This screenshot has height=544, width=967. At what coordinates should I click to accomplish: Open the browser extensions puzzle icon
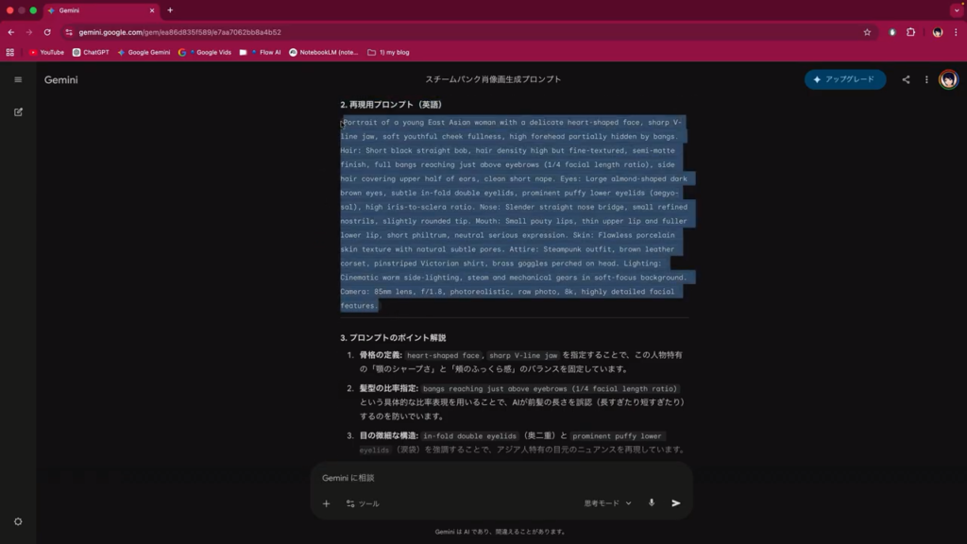coord(911,32)
